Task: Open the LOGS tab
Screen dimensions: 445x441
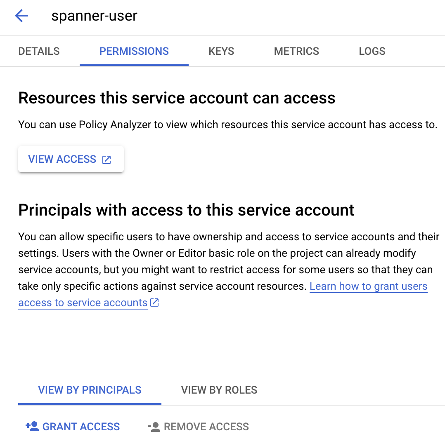Action: pos(372,51)
